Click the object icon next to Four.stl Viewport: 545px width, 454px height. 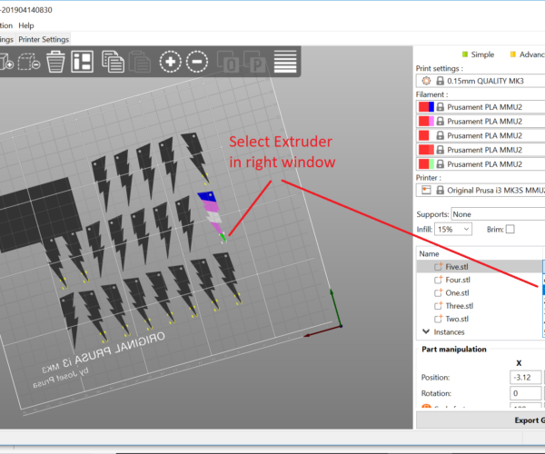pyautogui.click(x=438, y=280)
